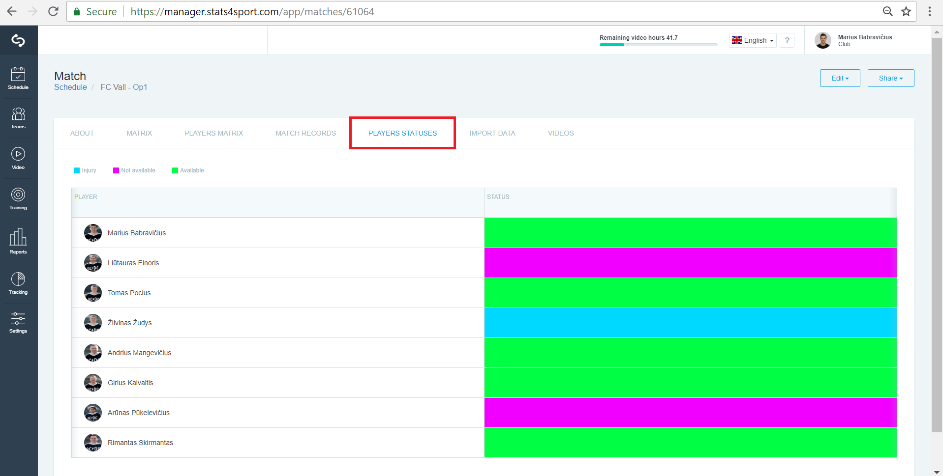The image size is (943, 476).
Task: Expand the Edit dropdown button
Action: pos(840,78)
